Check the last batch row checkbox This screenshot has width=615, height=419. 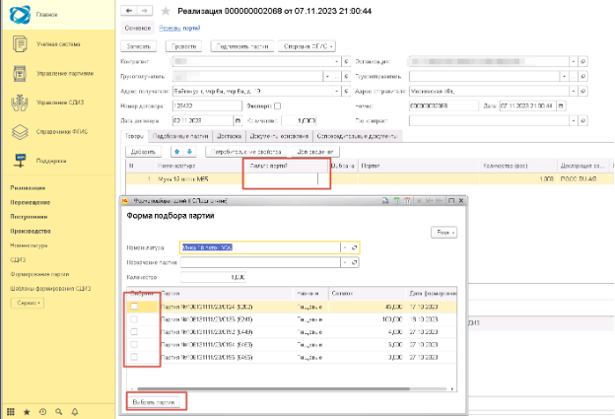pyautogui.click(x=135, y=358)
